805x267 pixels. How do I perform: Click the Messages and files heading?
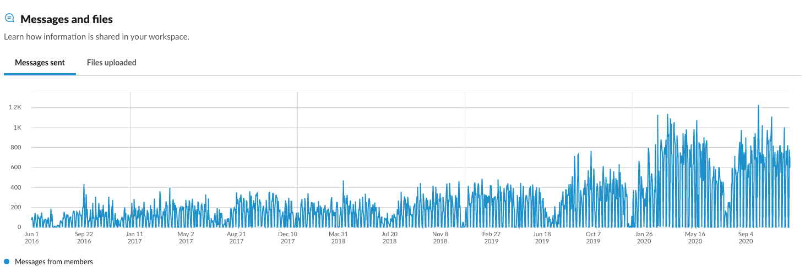coord(67,19)
